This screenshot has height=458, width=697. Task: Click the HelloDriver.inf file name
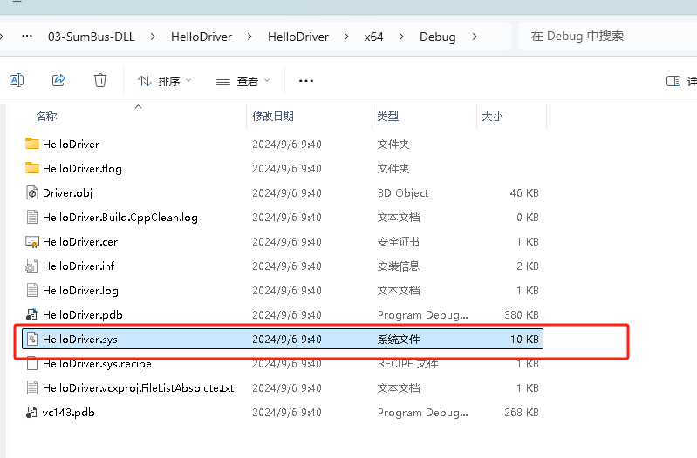click(x=79, y=266)
